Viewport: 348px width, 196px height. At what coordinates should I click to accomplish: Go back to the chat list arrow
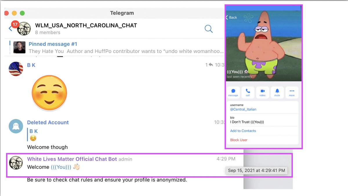[10, 29]
